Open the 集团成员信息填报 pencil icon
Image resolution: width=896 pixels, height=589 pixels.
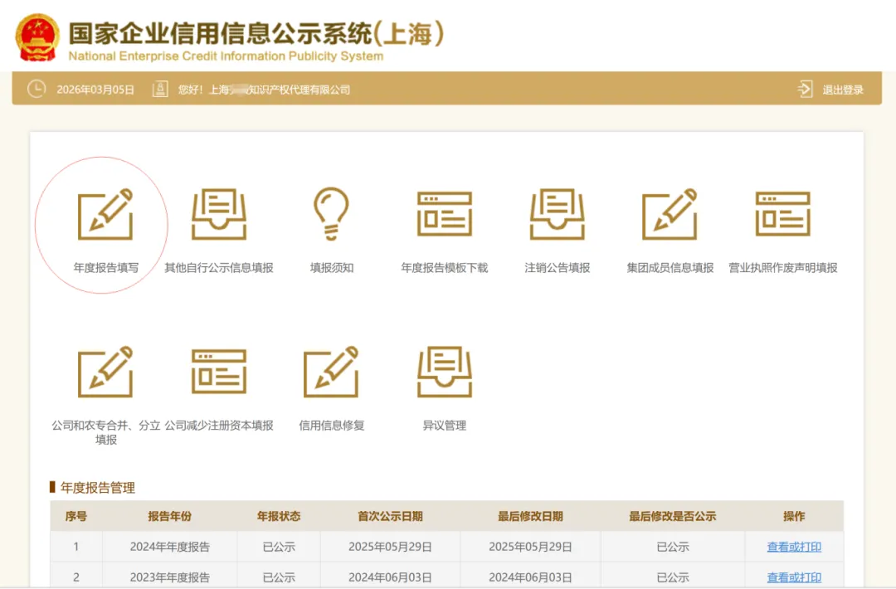click(x=670, y=214)
